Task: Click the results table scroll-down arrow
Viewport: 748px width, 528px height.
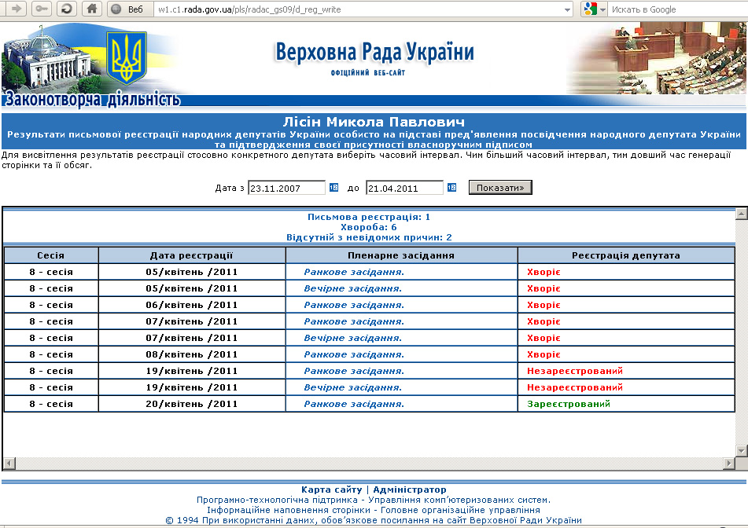Action: [740, 450]
